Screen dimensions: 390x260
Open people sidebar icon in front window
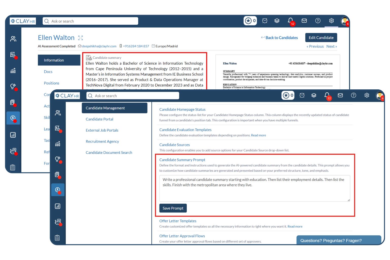(x=58, y=113)
